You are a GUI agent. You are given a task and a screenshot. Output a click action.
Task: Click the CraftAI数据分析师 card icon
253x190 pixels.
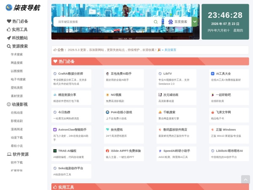point(55,73)
